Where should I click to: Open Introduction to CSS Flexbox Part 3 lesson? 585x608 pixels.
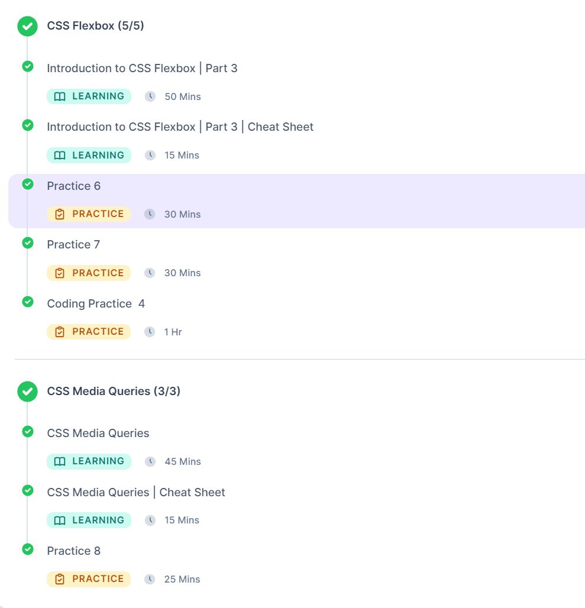(x=142, y=69)
